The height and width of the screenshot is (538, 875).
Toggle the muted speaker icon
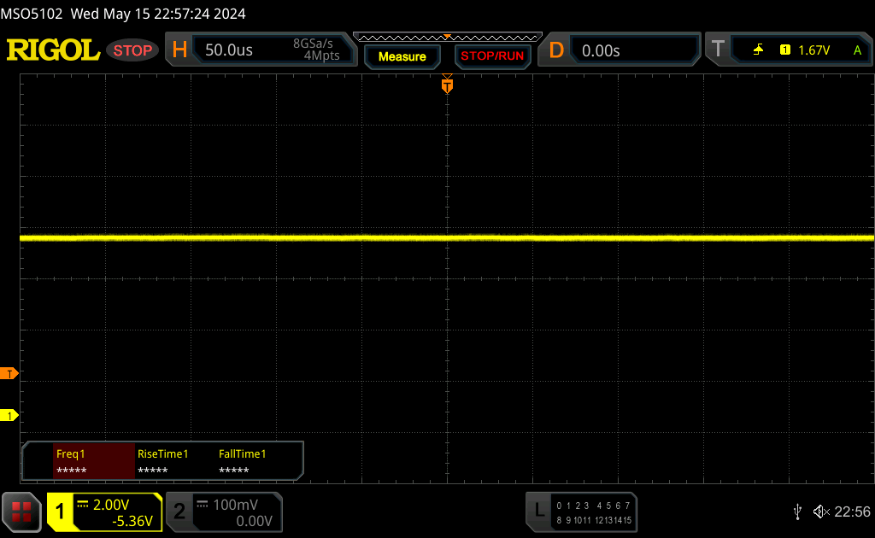coord(821,512)
